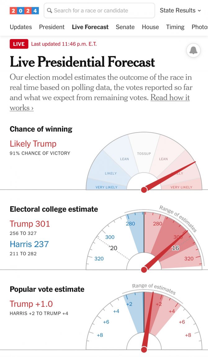This screenshot has height=357, width=208.
Task: Select the Live Forecast tab
Action: [x=90, y=27]
